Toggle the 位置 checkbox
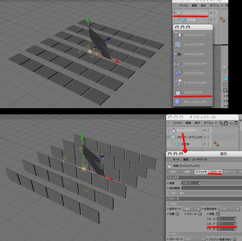 click(x=177, y=214)
